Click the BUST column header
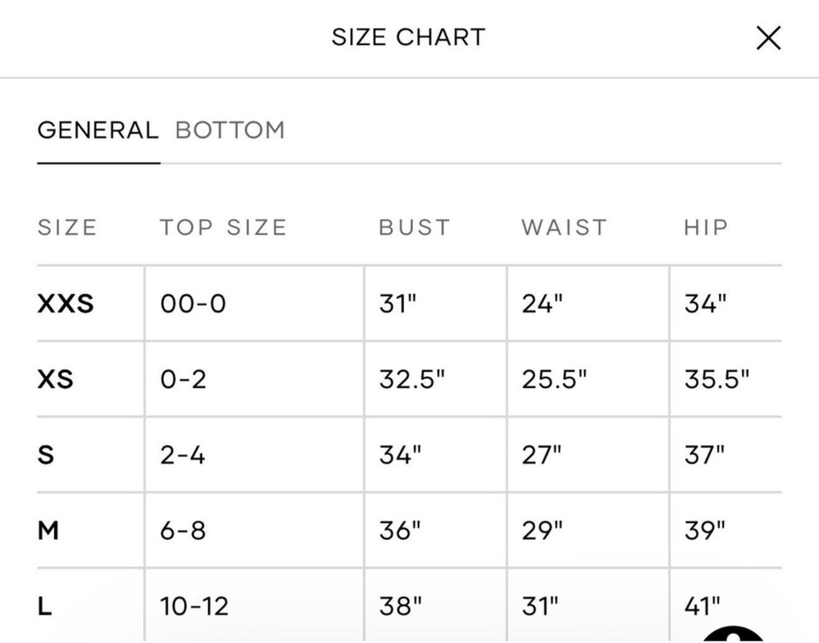 [415, 227]
